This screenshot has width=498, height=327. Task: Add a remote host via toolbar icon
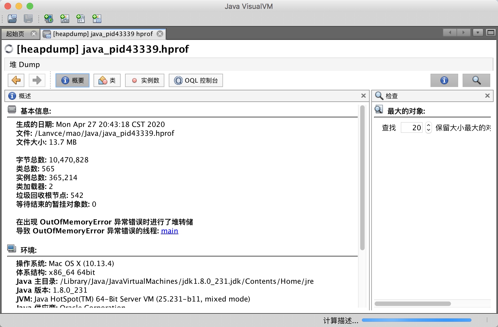[49, 19]
